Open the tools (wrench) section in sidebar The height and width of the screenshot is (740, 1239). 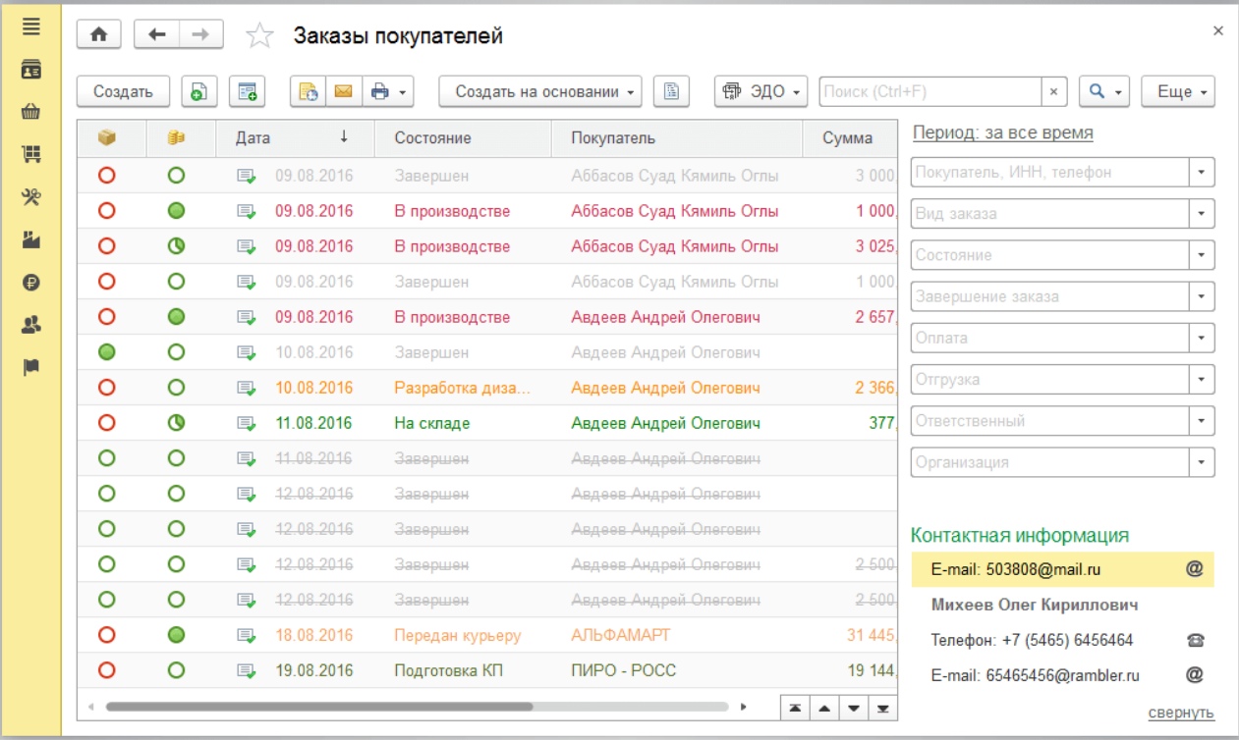(x=31, y=197)
